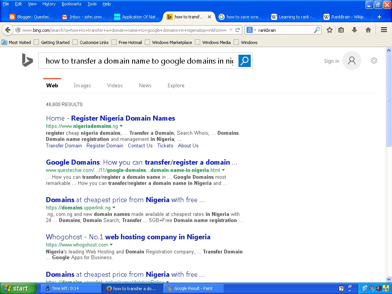
Task: Click the taskbar help question mark icon
Action: [341, 289]
